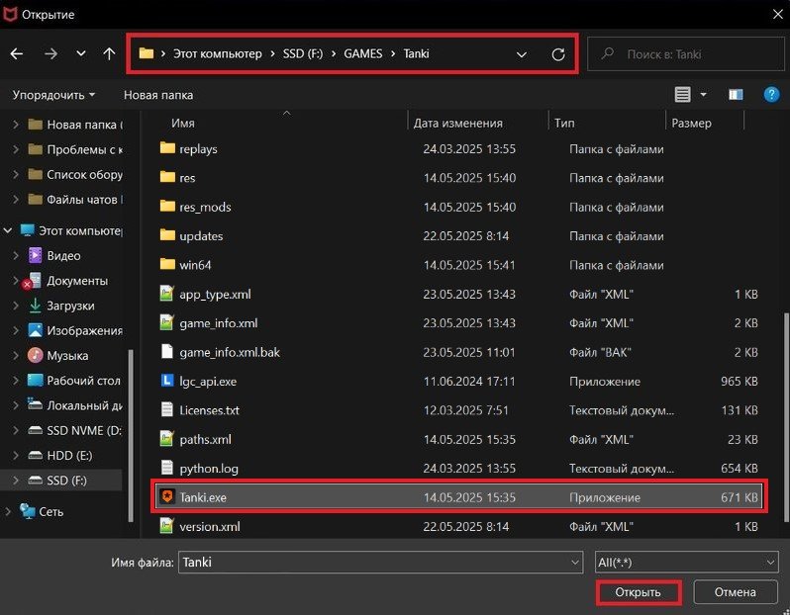Screen dimensions: 790x615
Task: Select the res_mods folder
Action: tap(457, 207)
